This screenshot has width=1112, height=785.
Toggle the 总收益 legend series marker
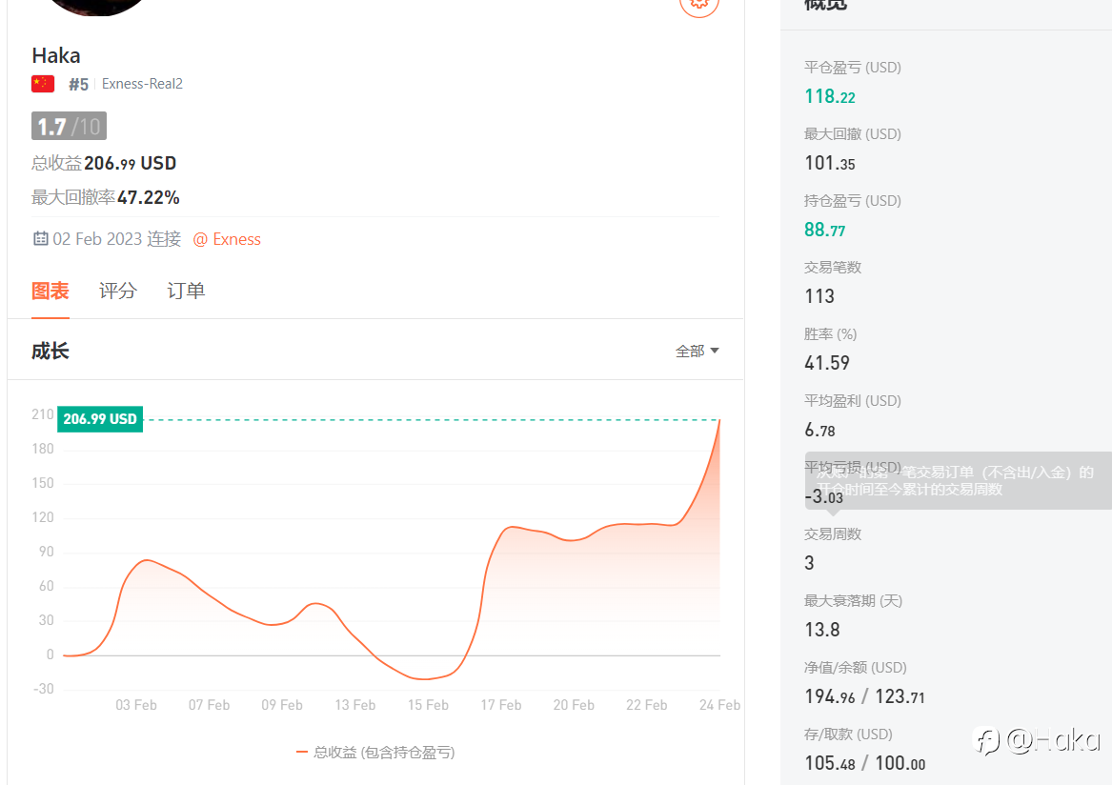[x=302, y=753]
